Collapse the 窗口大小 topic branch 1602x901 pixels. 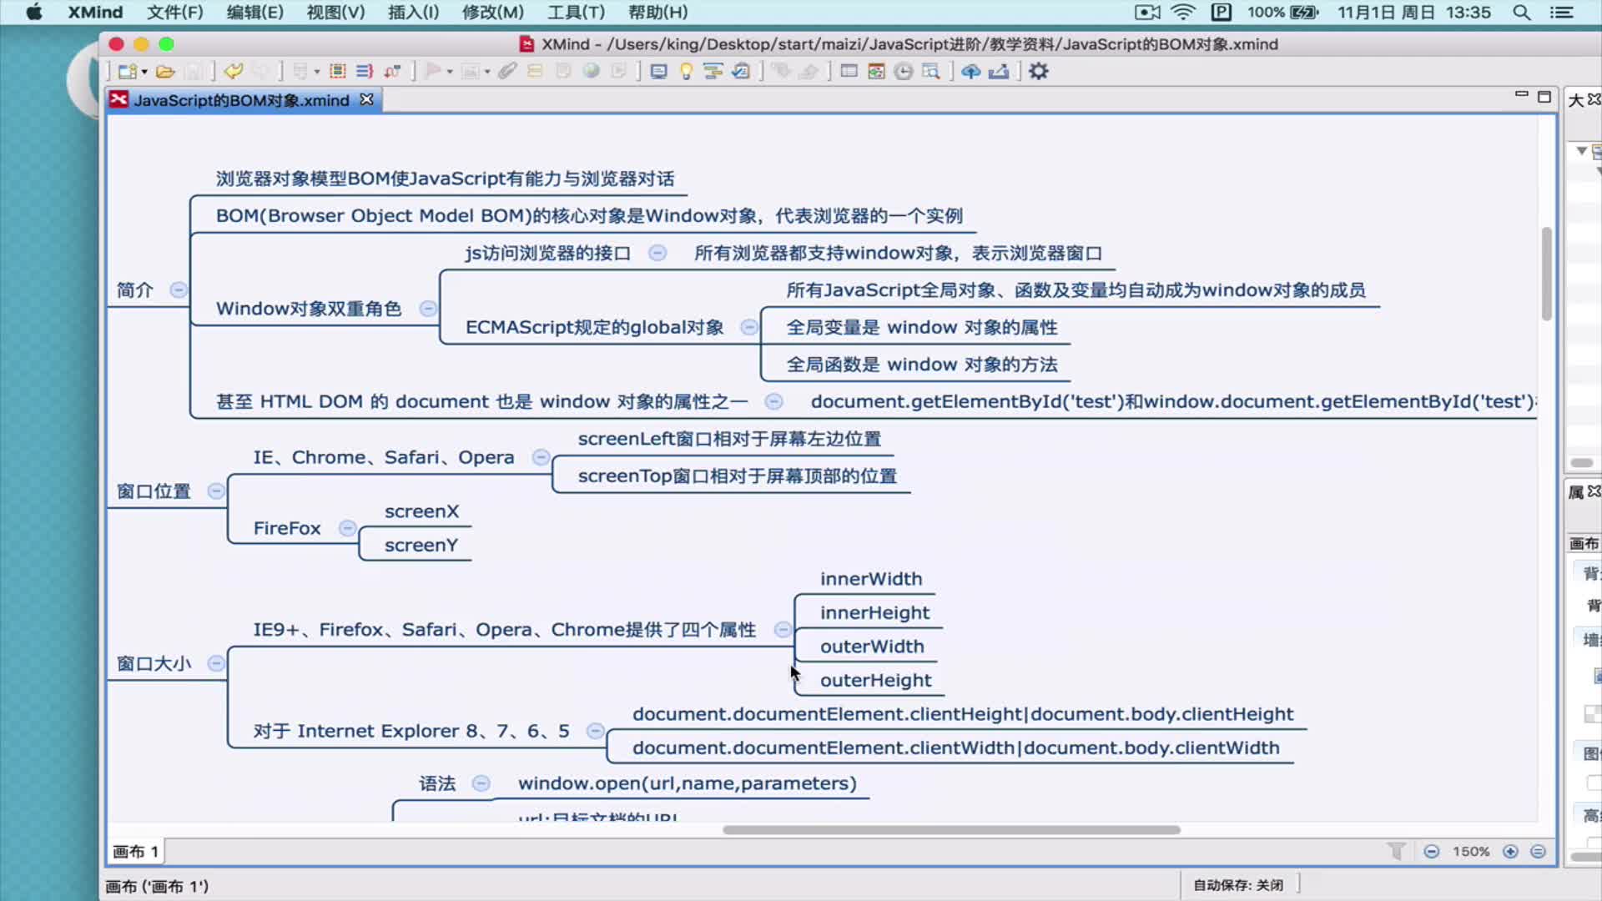216,663
